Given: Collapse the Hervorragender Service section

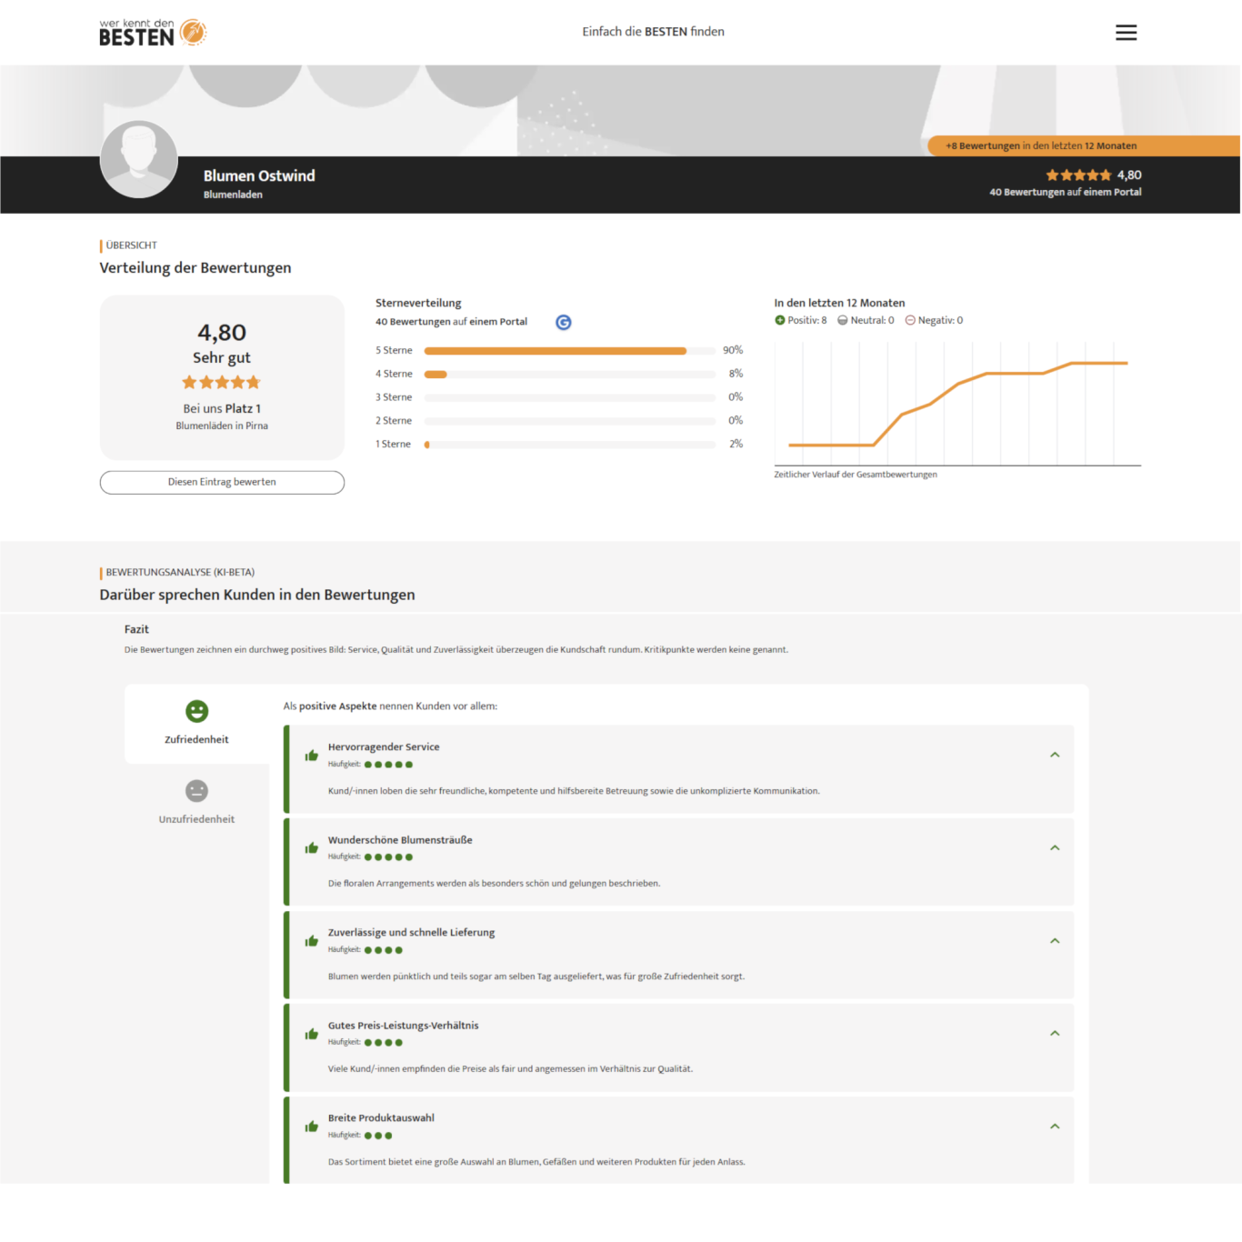Looking at the screenshot, I should point(1055,755).
